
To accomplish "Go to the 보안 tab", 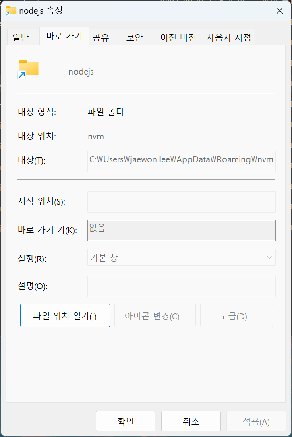I will point(138,37).
